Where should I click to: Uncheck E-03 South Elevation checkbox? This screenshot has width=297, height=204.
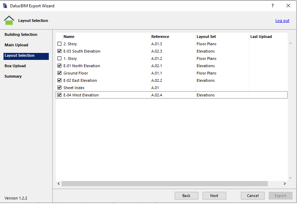click(x=59, y=51)
